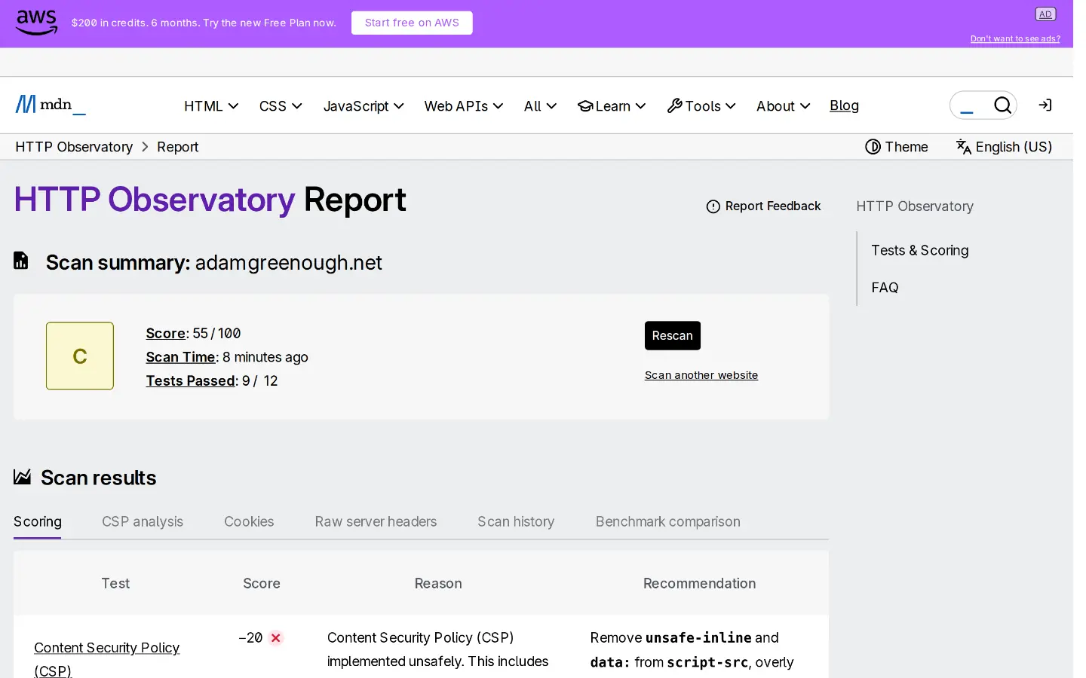Switch to the Scan history tab
The height and width of the screenshot is (678, 1086).
pos(516,521)
